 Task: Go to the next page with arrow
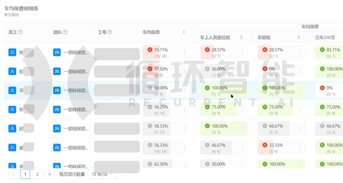click(49, 174)
